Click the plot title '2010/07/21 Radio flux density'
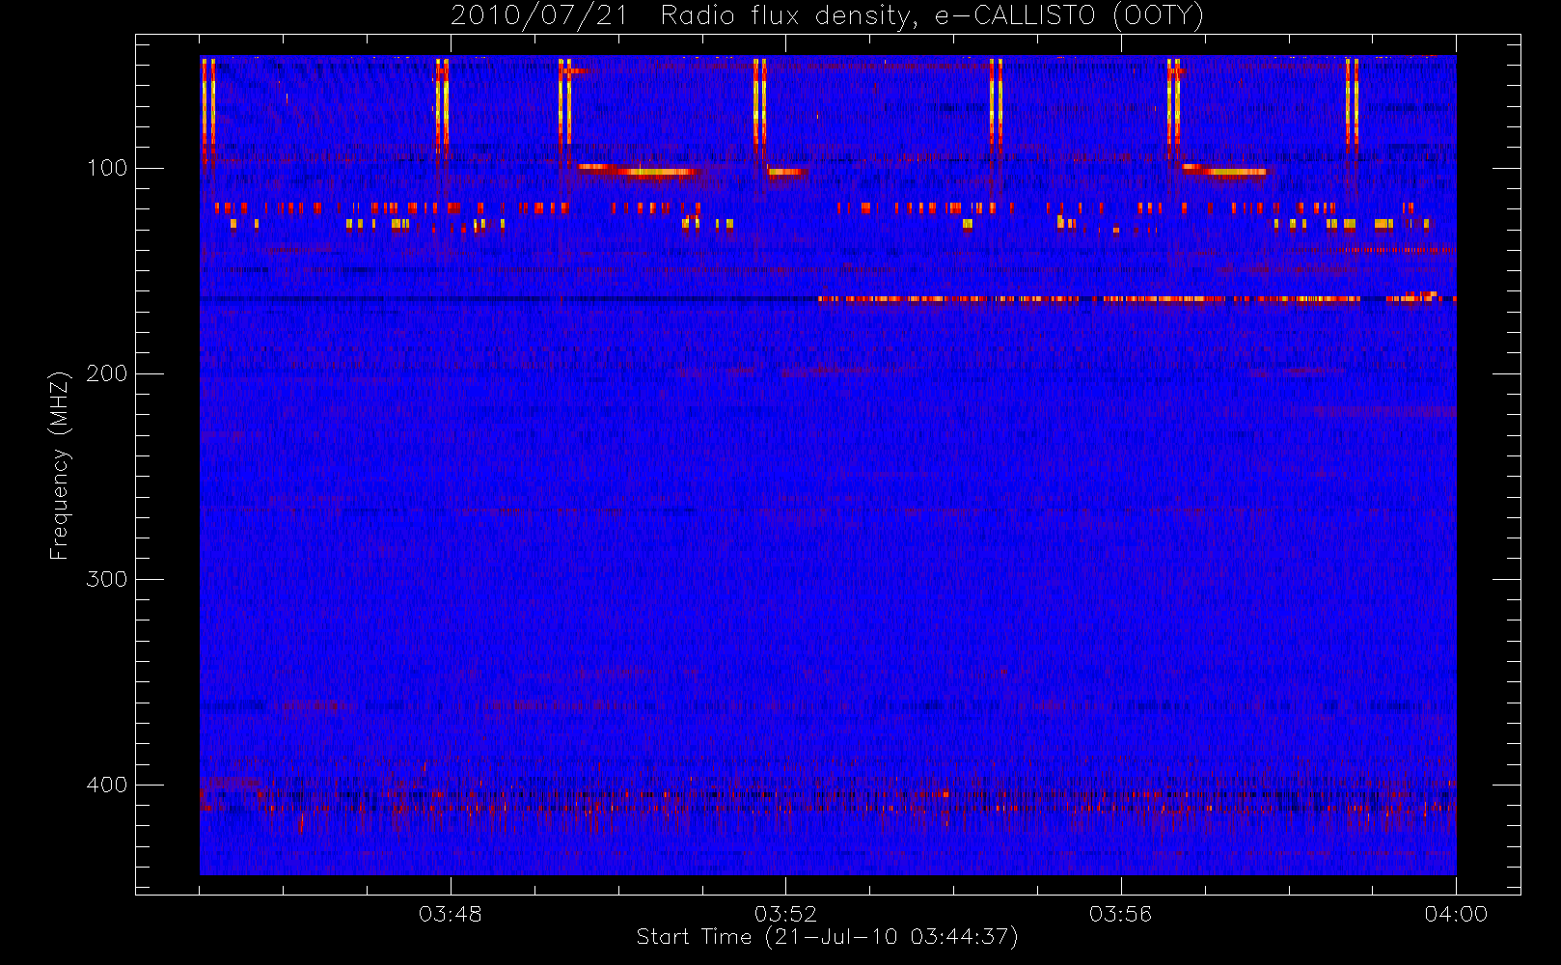Screen dimensions: 1561x965 coord(827,16)
